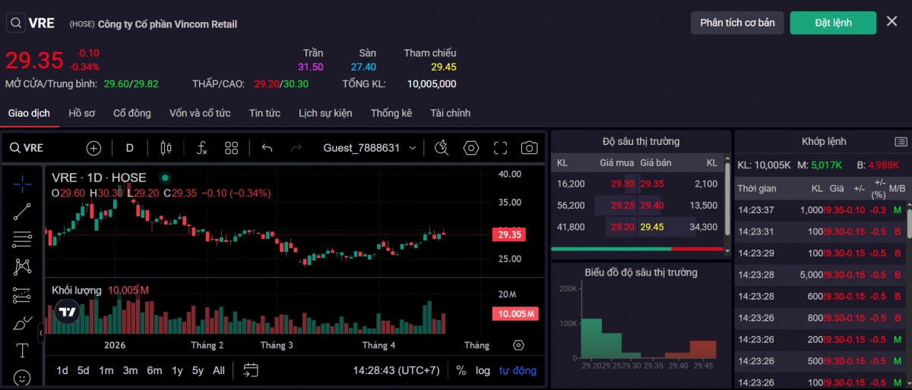The width and height of the screenshot is (912, 390).
Task: Select the trend line drawing tool
Action: tap(22, 212)
